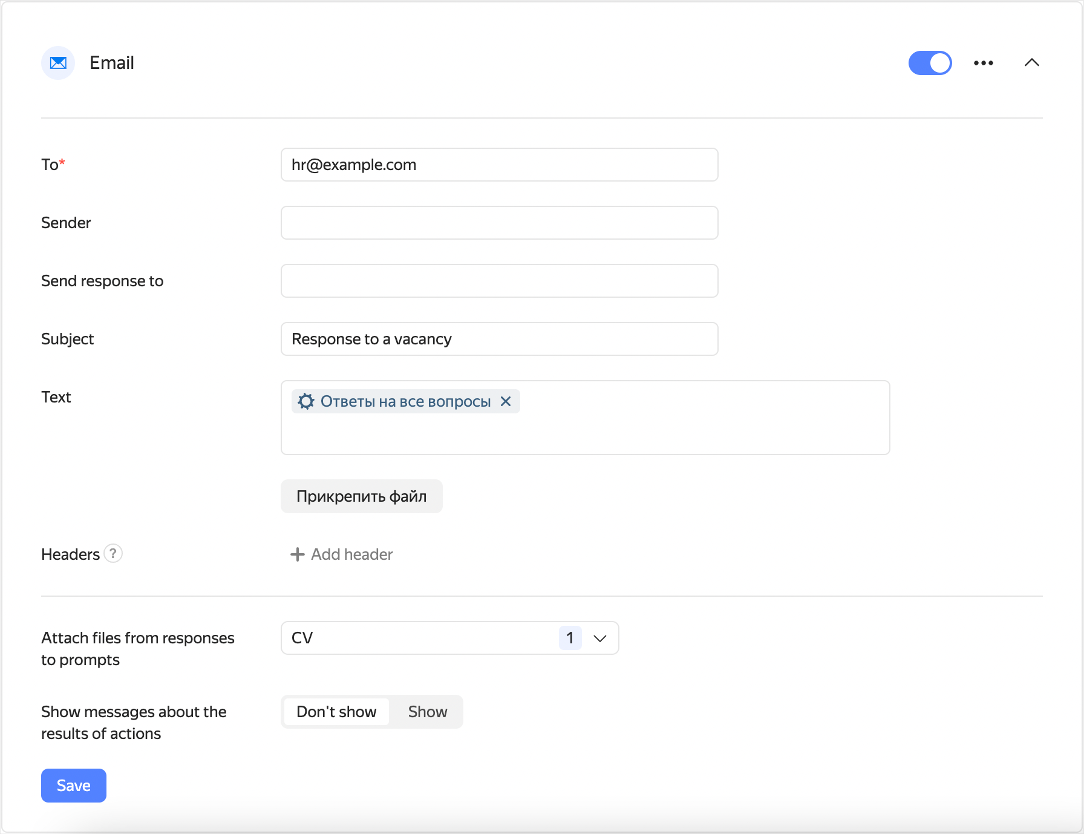Toggle the Email notification switch off
1084x834 pixels.
(x=930, y=63)
